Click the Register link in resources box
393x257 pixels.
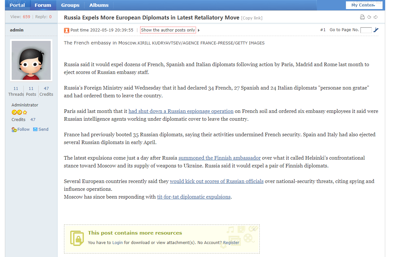tap(231, 242)
